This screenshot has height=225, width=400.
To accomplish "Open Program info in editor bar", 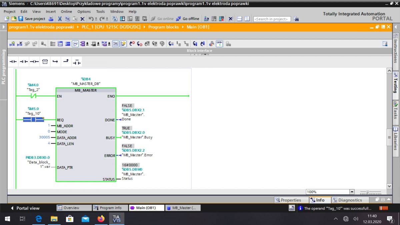I will click(x=110, y=208).
